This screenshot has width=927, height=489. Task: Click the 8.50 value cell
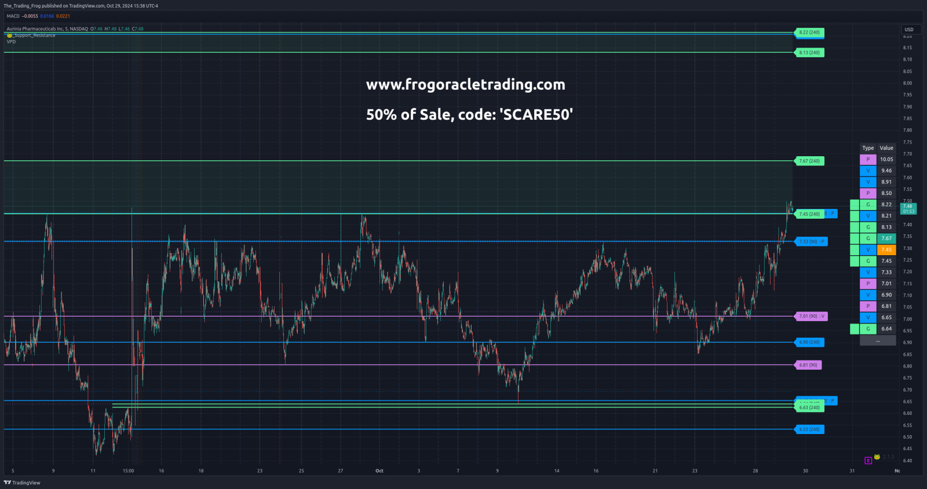click(x=886, y=193)
